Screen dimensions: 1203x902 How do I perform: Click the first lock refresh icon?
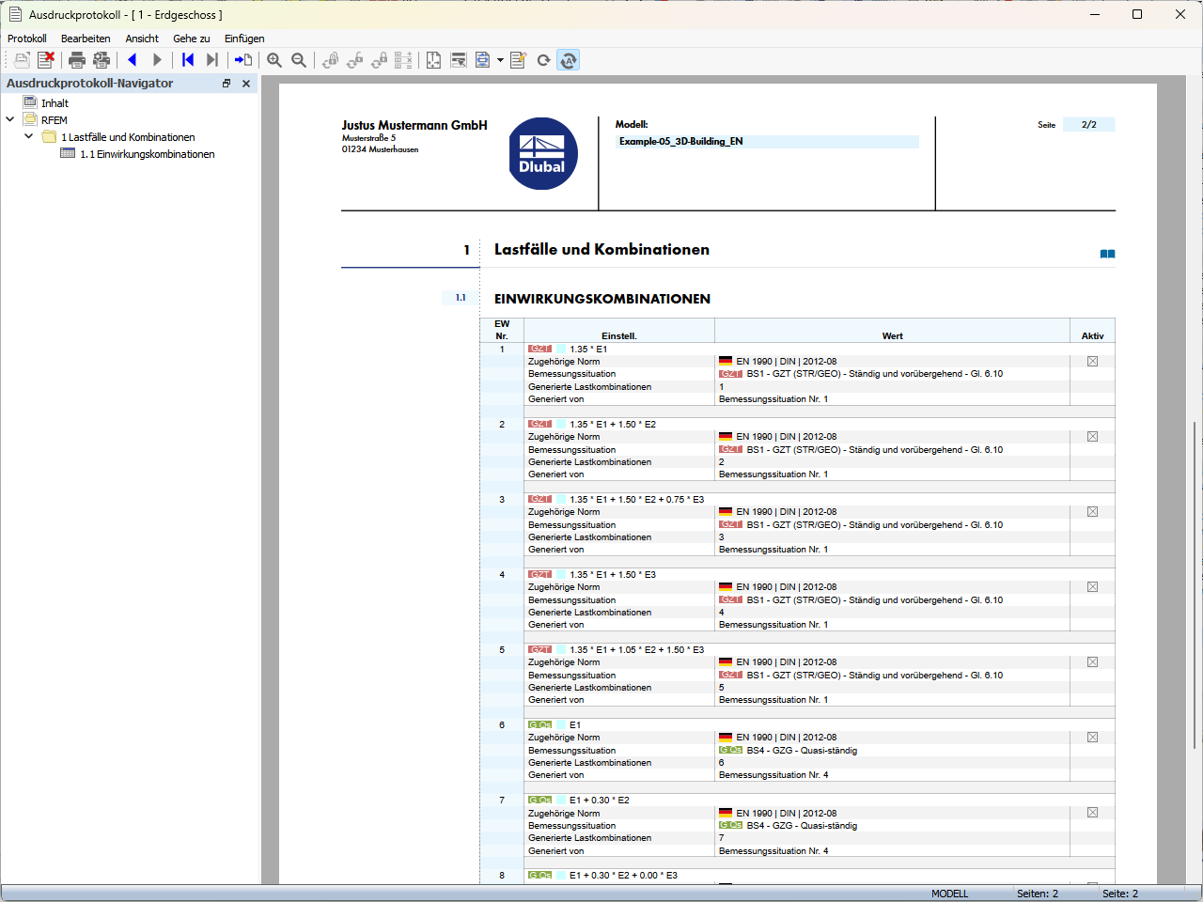pos(330,60)
